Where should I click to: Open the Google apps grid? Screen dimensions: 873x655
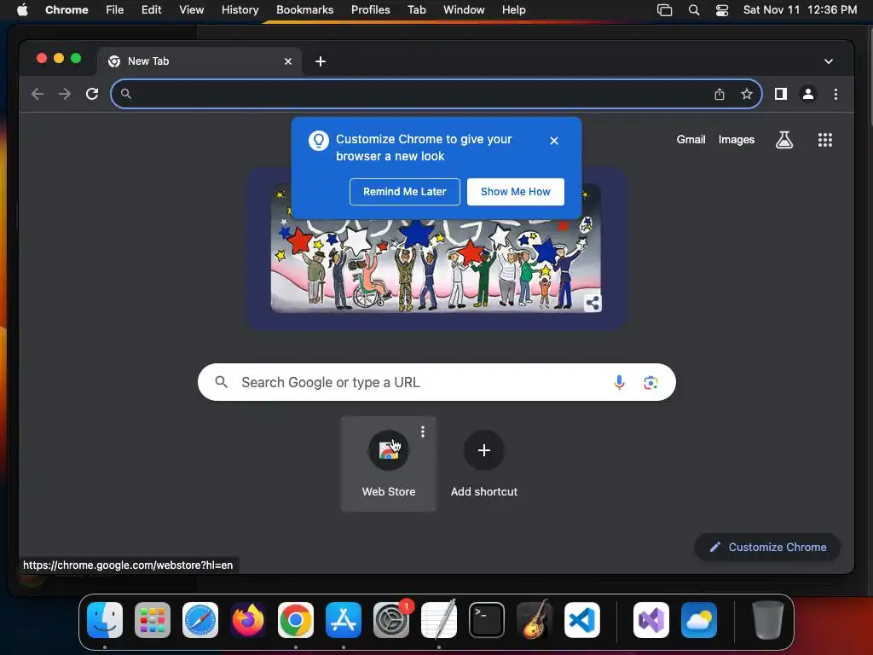tap(825, 140)
